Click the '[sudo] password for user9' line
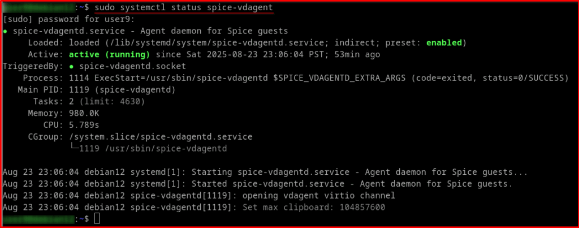Screen dimensions: 579x228 coord(69,19)
